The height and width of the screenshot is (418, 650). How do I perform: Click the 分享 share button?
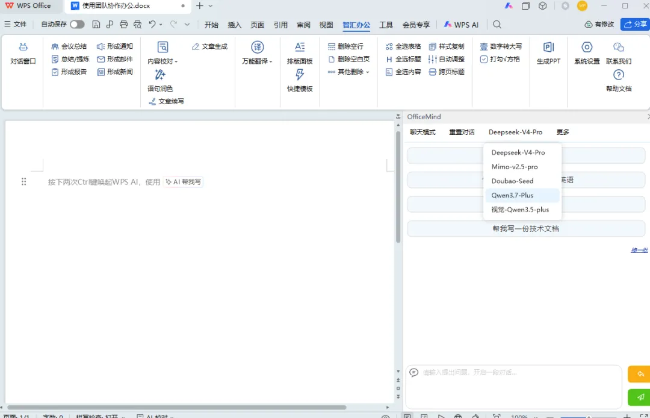click(x=635, y=25)
